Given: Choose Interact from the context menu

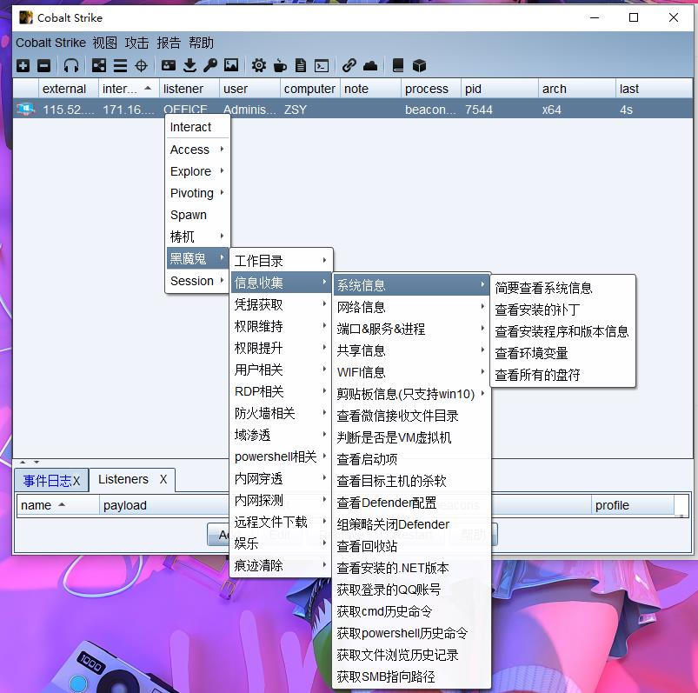Looking at the screenshot, I should (x=197, y=127).
